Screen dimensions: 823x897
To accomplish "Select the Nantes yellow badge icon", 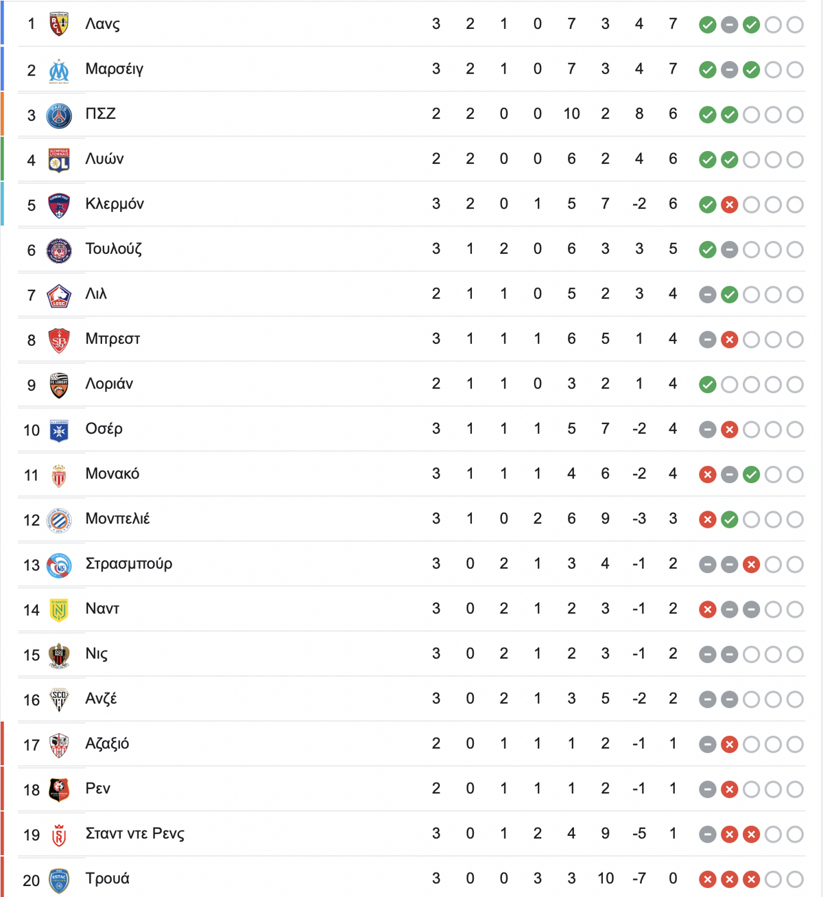I will coord(59,609).
